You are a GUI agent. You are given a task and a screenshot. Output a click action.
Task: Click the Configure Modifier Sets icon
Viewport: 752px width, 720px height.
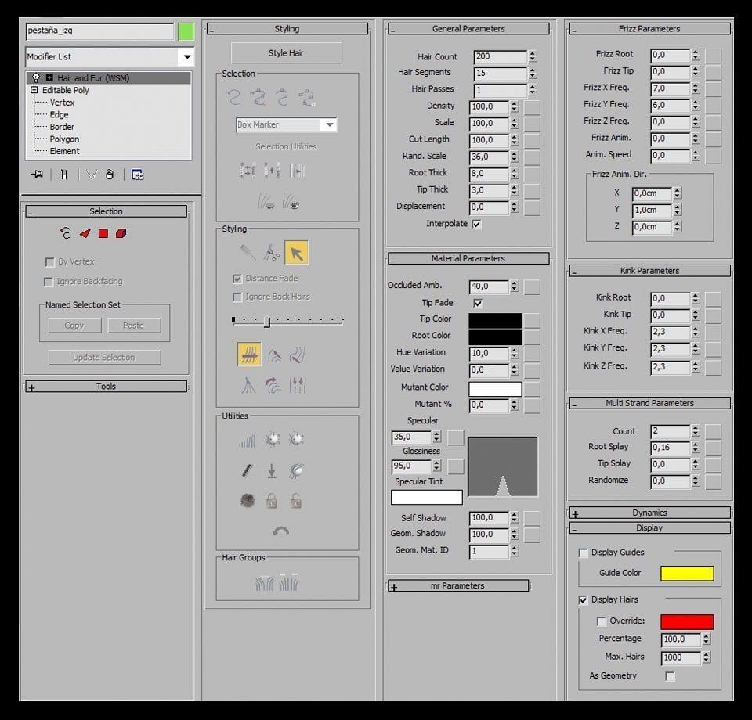point(138,175)
